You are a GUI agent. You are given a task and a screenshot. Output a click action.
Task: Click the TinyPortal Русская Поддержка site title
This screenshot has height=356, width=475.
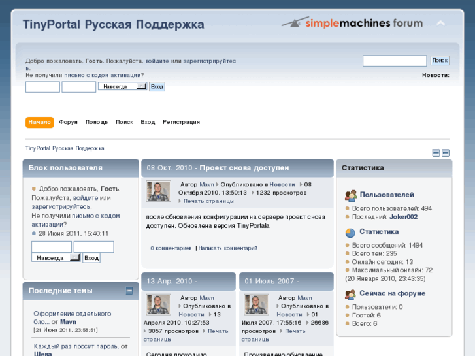coord(114,25)
